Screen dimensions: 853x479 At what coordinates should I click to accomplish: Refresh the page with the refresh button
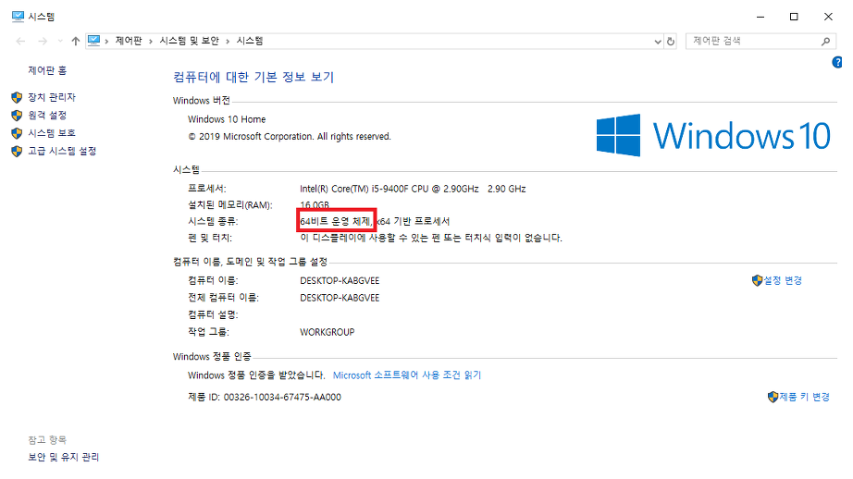[671, 42]
